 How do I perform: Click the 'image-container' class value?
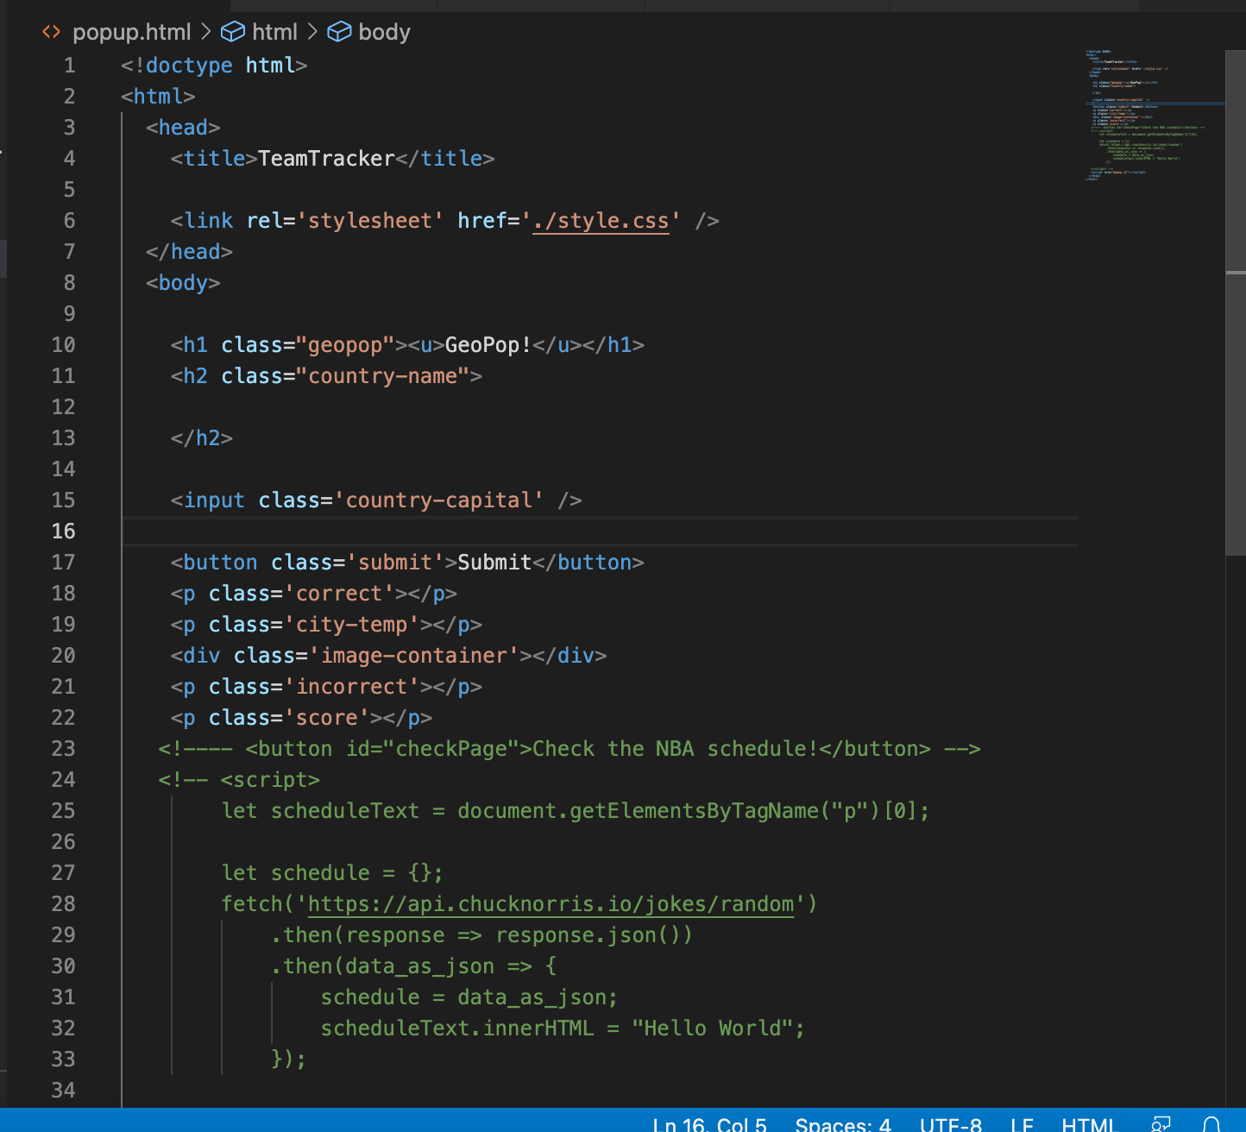tap(414, 656)
